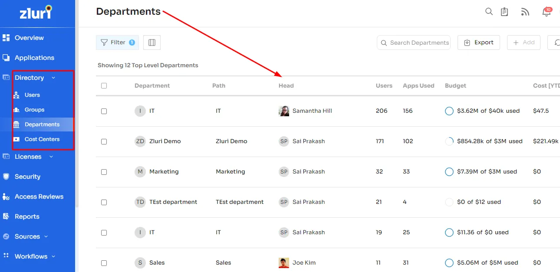
Task: Collapse the Directory menu chevron
Action: pyautogui.click(x=53, y=78)
